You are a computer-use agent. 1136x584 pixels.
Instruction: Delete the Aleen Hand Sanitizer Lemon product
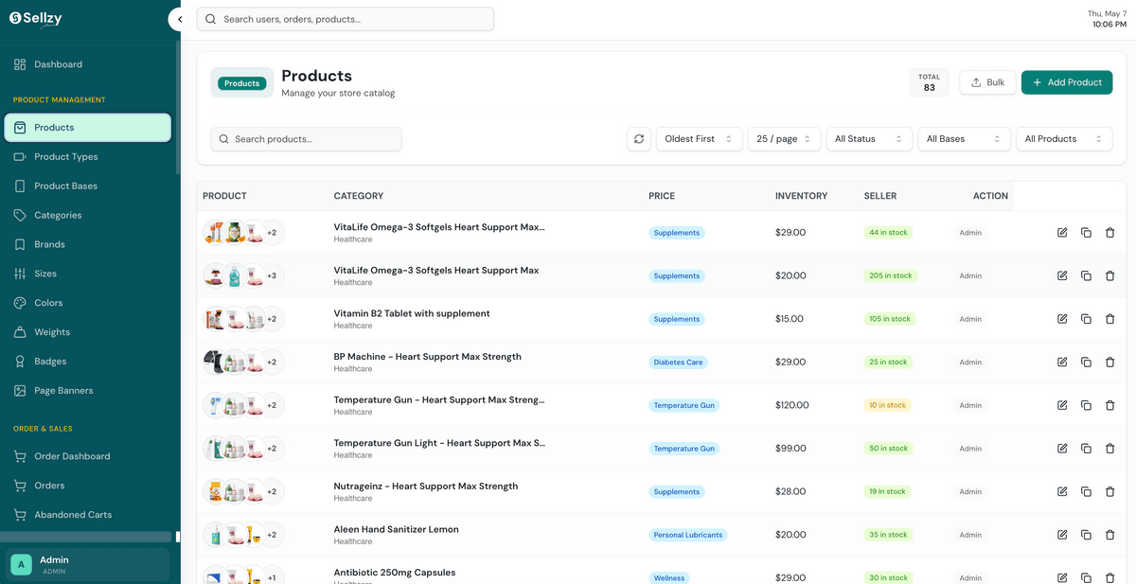coord(1110,535)
